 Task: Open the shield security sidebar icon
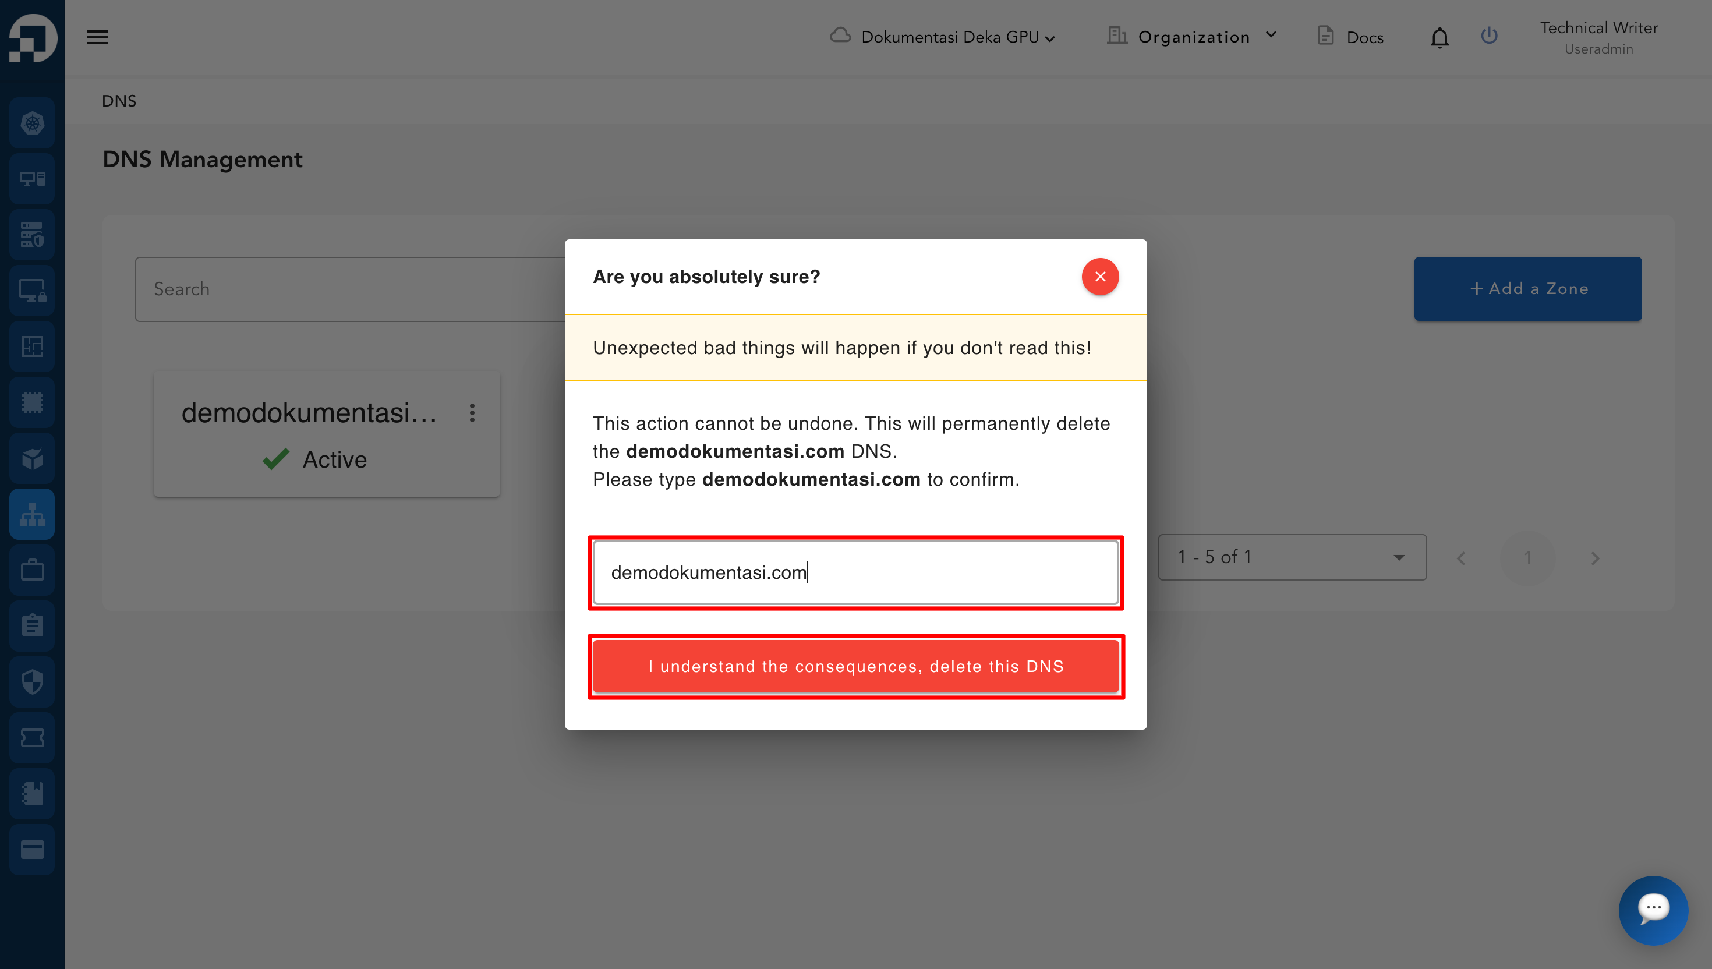[32, 681]
